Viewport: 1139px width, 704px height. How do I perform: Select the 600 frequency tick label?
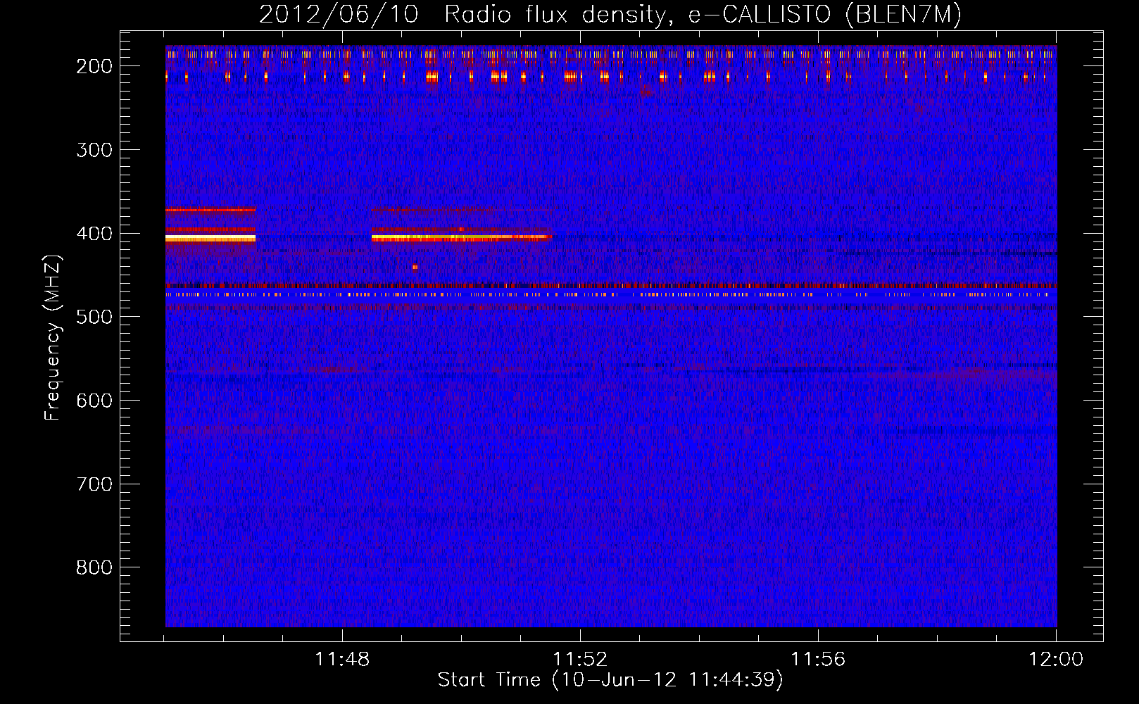[x=94, y=401]
